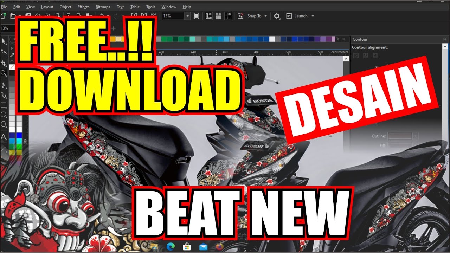Image resolution: width=450 pixels, height=253 pixels.
Task: Open the Table menu
Action: point(135,7)
